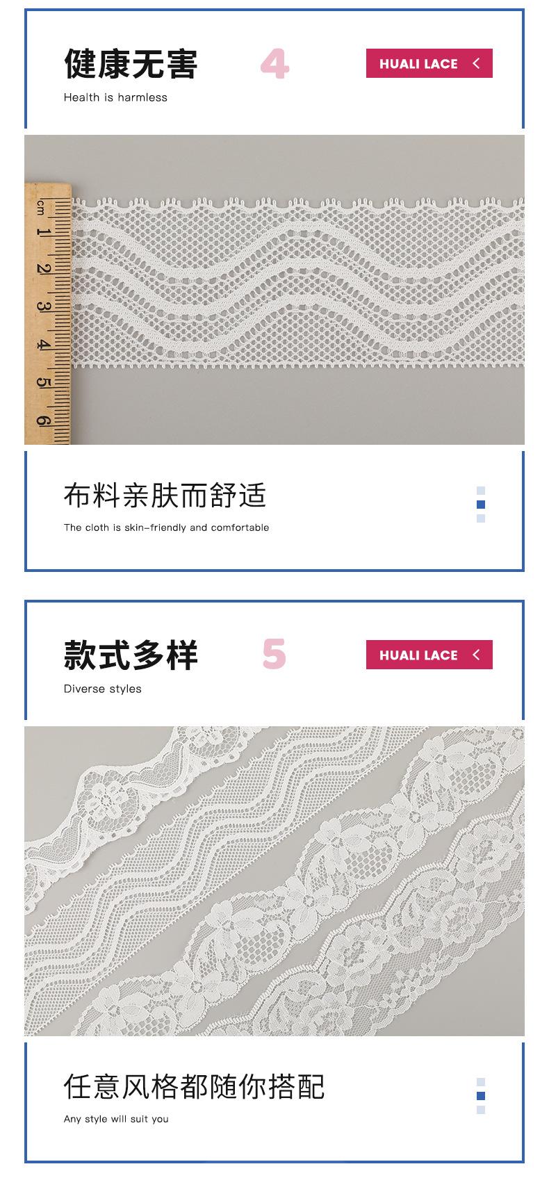Image resolution: width=549 pixels, height=1187 pixels.
Task: Click the 健康无害 heading
Action: pyautogui.click(x=131, y=64)
